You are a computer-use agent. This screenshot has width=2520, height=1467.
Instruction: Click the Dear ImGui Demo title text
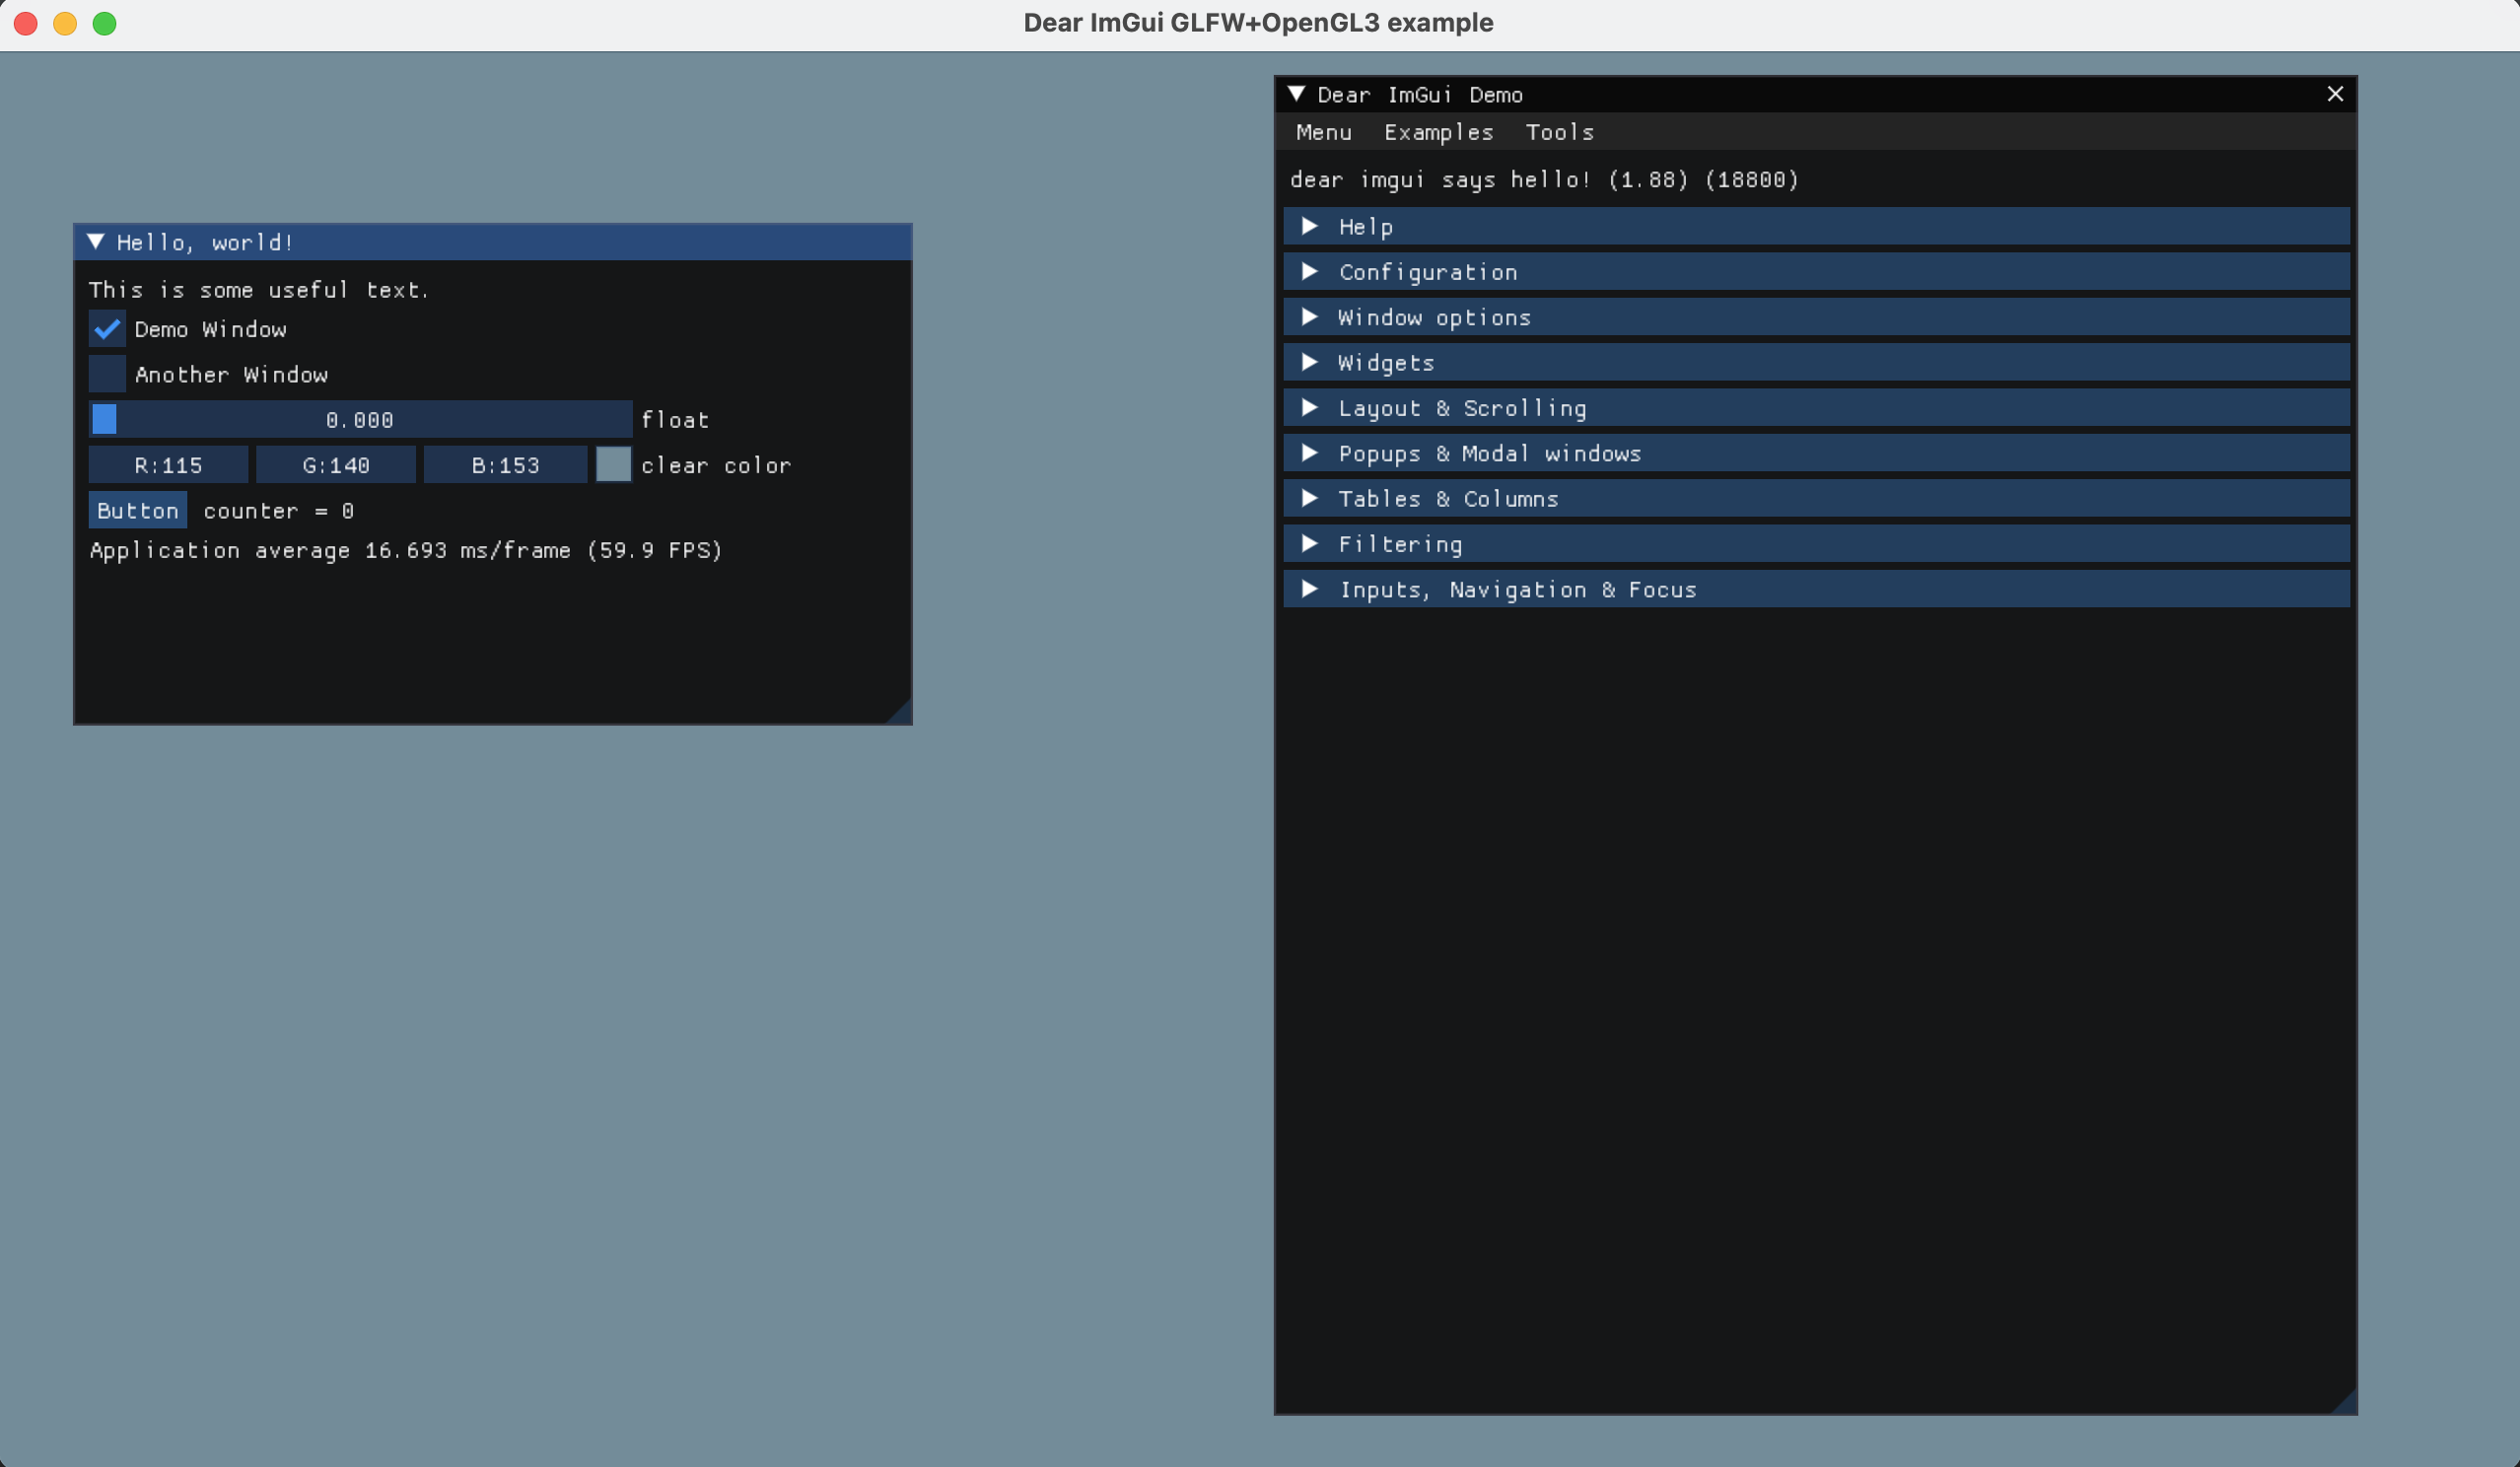pos(1420,95)
